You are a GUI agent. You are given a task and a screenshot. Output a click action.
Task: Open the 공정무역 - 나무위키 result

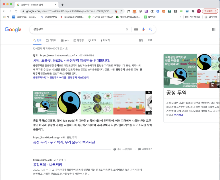tap(48, 165)
